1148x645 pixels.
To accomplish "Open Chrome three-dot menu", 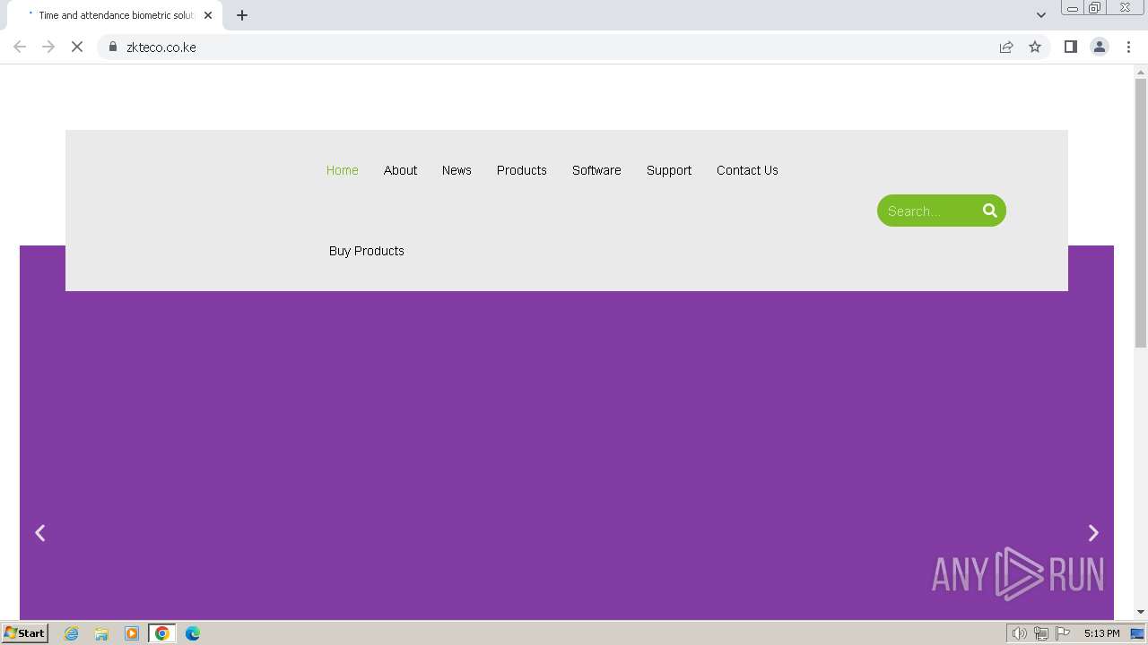I will [x=1129, y=47].
